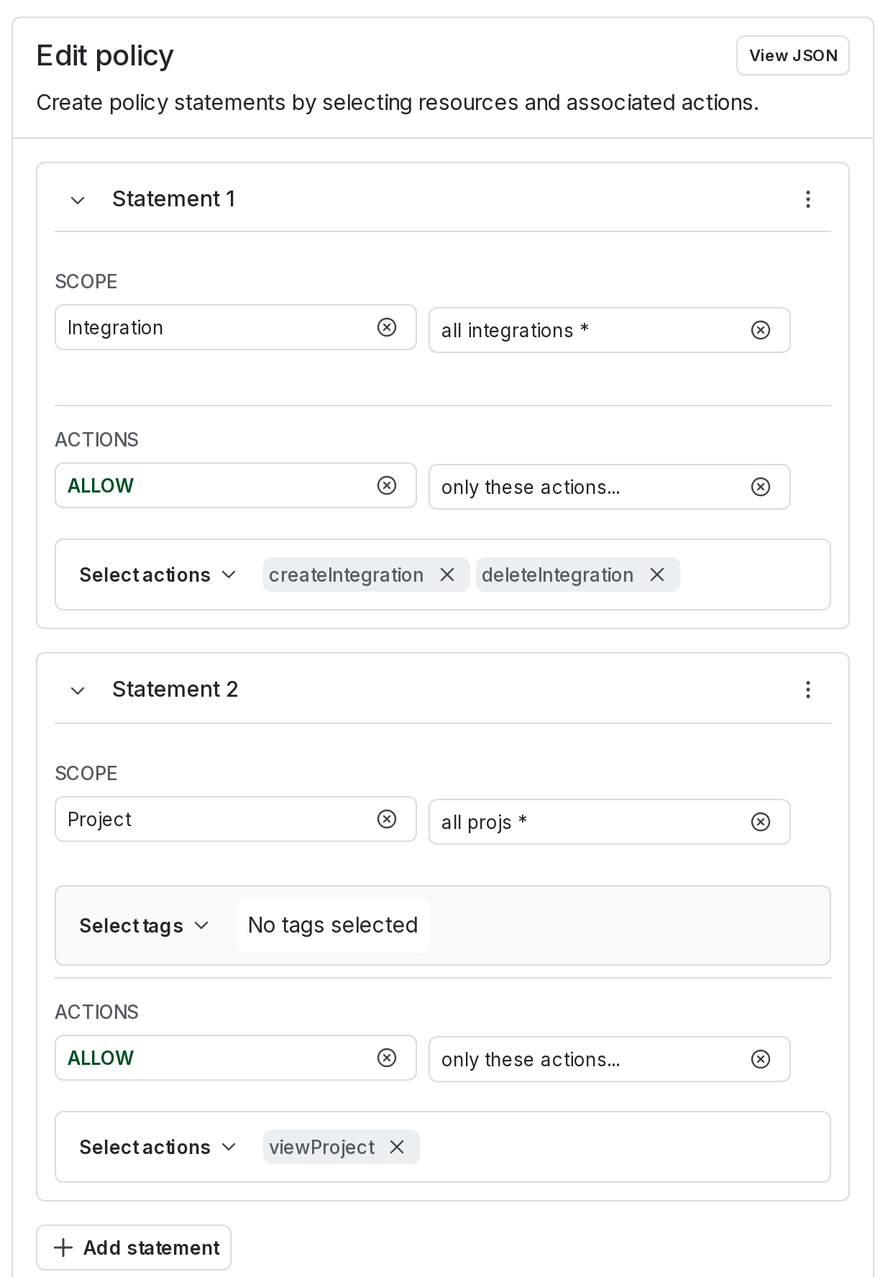Screen dimensions: 893x1277
Task: Collapse Statement 1 section
Action: 78,200
